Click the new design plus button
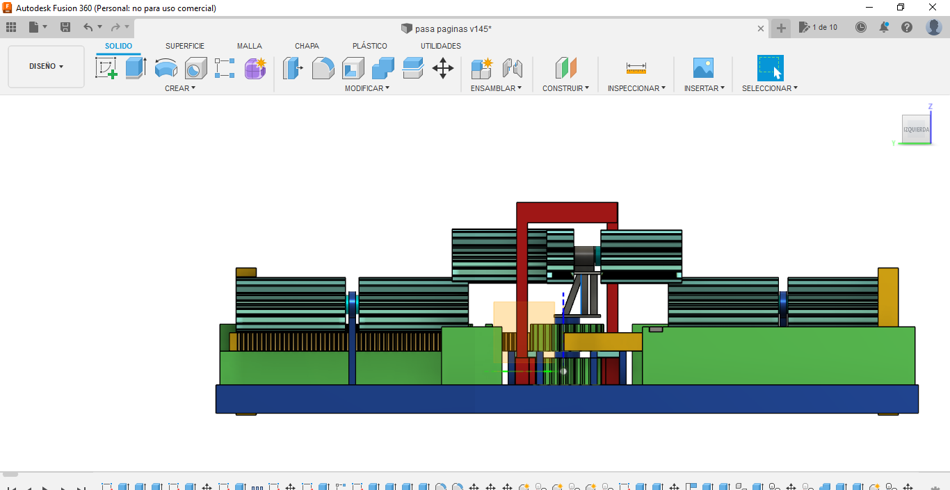The height and width of the screenshot is (490, 950). (781, 28)
